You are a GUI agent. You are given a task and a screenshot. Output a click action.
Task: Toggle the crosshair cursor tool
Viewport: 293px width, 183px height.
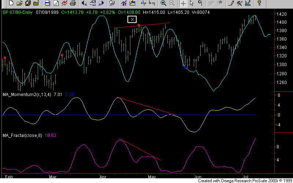click(x=183, y=3)
